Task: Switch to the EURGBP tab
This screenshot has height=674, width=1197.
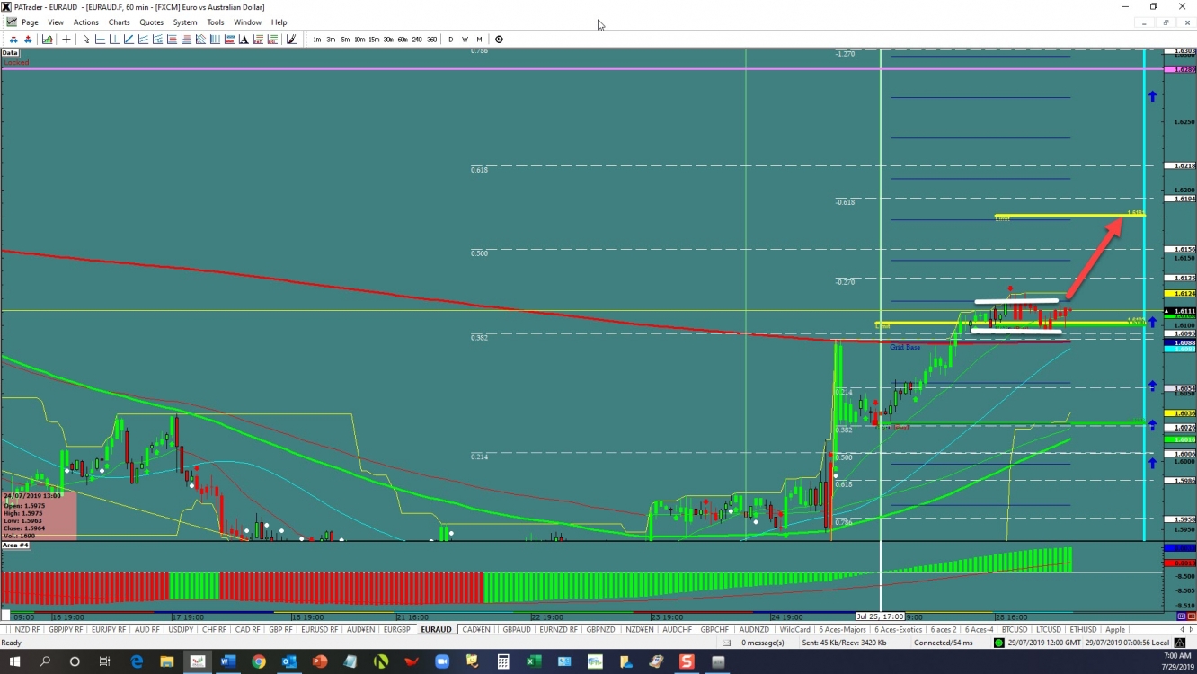Action: coord(397,629)
